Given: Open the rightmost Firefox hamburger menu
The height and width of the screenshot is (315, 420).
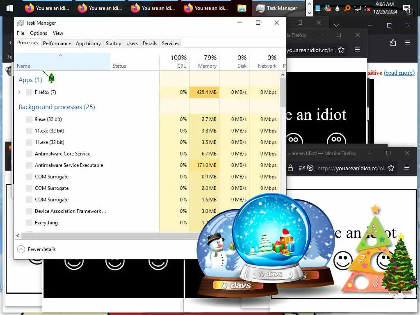Looking at the screenshot, I should point(408,43).
